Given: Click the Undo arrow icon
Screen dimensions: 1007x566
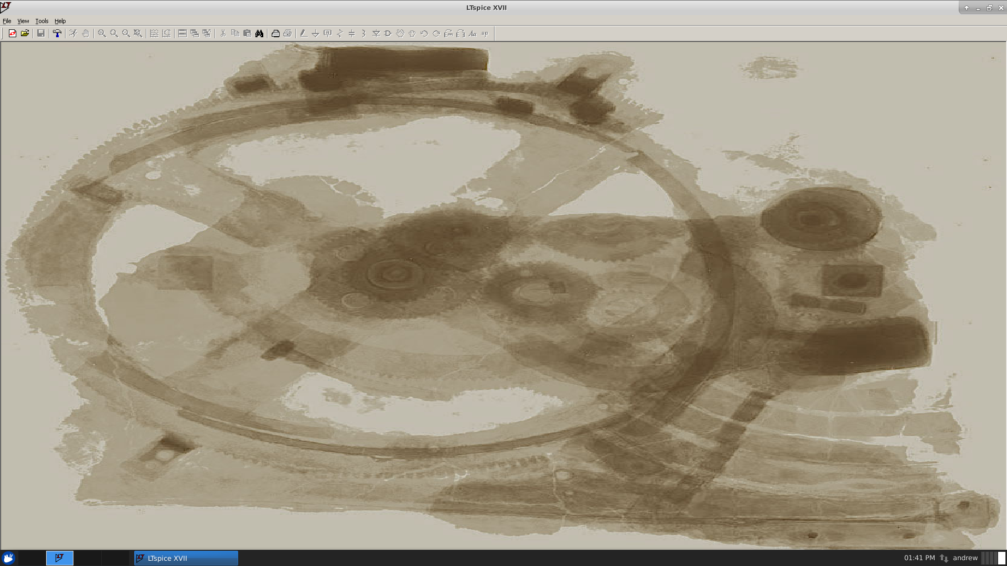Looking at the screenshot, I should pos(424,34).
